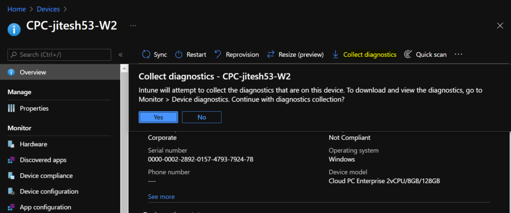The width and height of the screenshot is (511, 213).
Task: Click the Resize (preview) toolbar label
Action: point(301,54)
